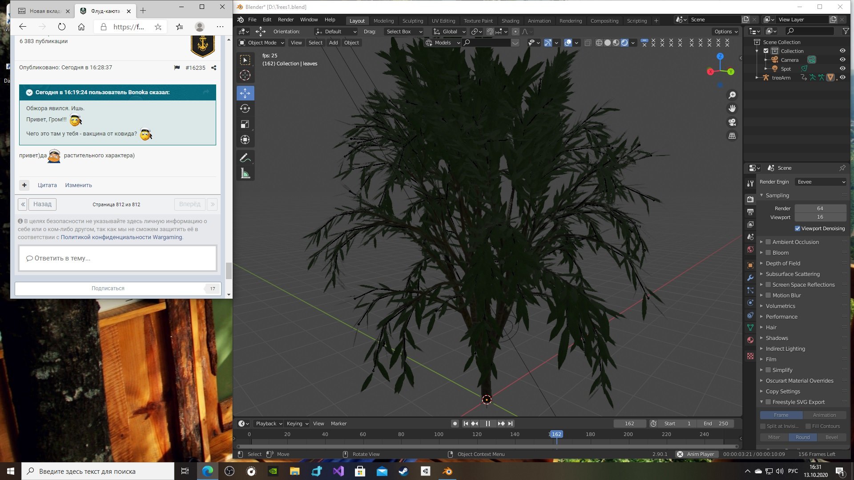Toggle camera view in viewport
The image size is (854, 480).
(732, 122)
